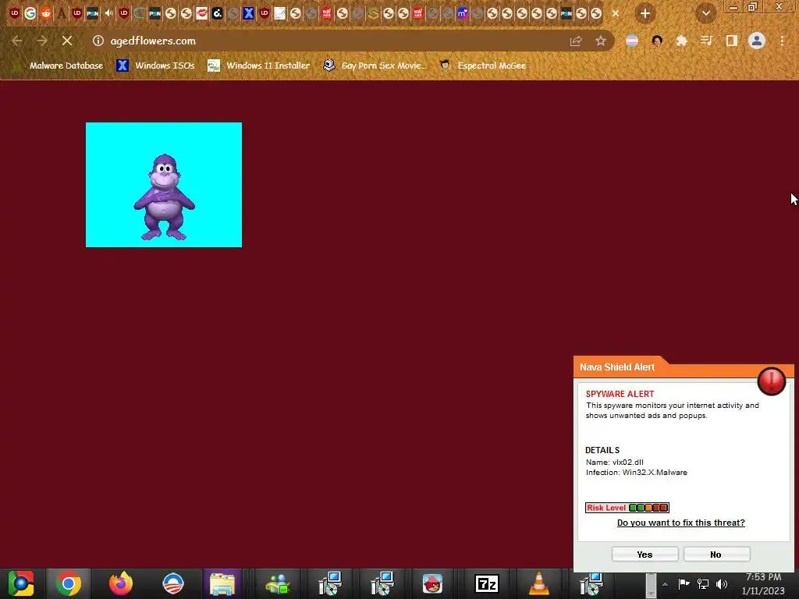Open the Start menu button
The image size is (799, 599).
click(x=21, y=583)
